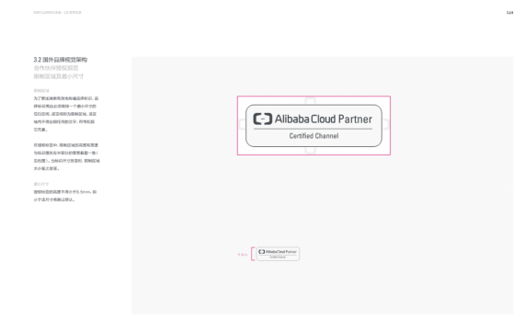Select the right clear-space marker beside the badge

pyautogui.click(x=385, y=125)
